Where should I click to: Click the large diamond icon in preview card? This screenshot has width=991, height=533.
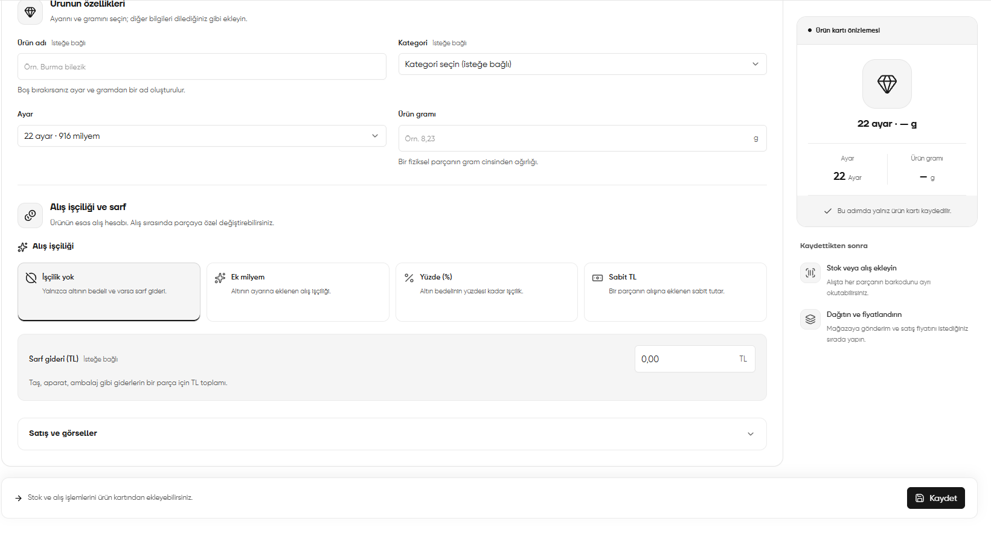pos(887,84)
